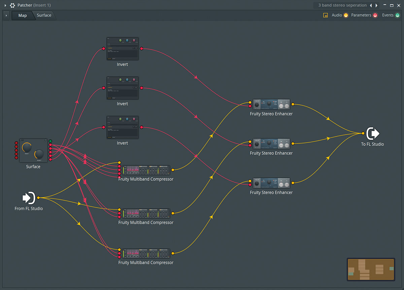Open the '3 band stereo seperation' preset list
404x290 pixels.
[342, 5]
